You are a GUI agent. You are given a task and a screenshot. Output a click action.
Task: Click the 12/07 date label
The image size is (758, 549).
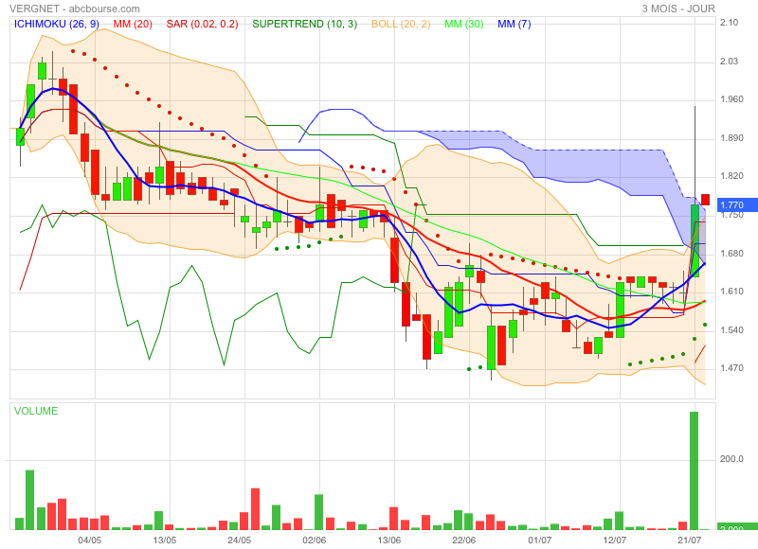point(614,540)
